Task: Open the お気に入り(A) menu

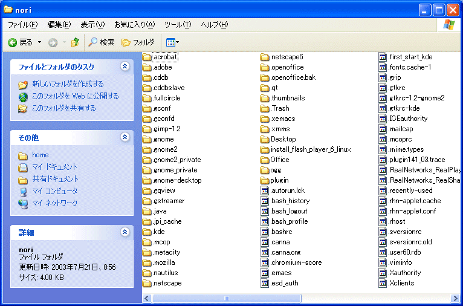Action: pos(134,25)
